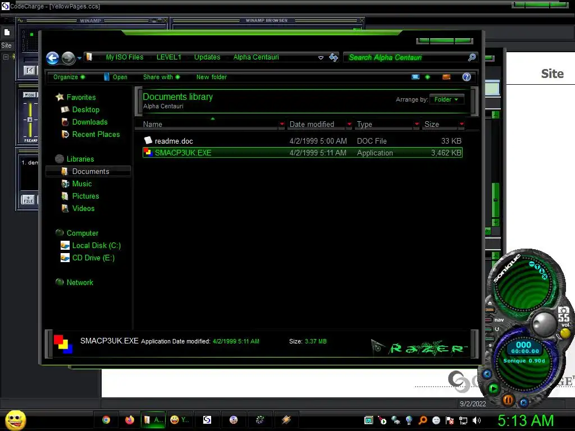Click the yellow ball control in Sonique
575x431 pixels.
point(565,333)
